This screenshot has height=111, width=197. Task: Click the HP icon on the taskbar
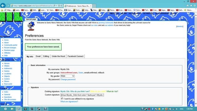(x=5, y=109)
